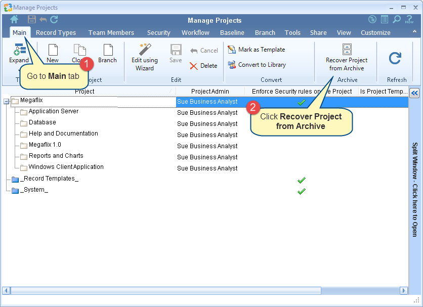Click Recover Project from Archive
The height and width of the screenshot is (307, 423).
pos(347,57)
